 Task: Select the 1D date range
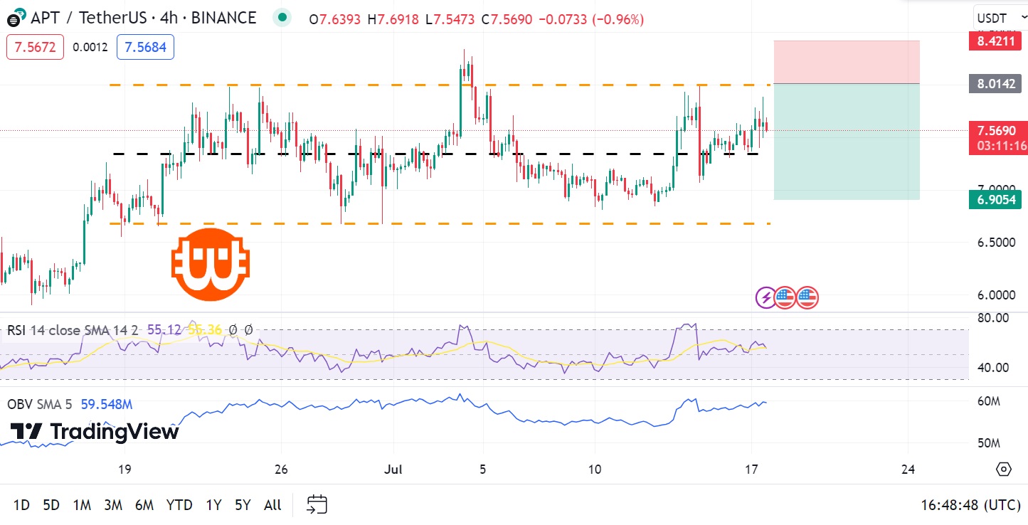click(21, 505)
